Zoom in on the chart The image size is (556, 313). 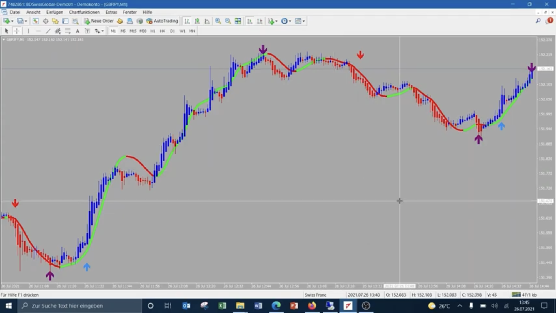coord(218,21)
